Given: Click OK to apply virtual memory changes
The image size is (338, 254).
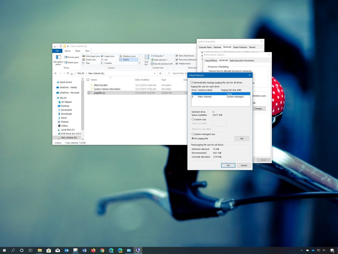Looking at the screenshot, I should (228, 165).
